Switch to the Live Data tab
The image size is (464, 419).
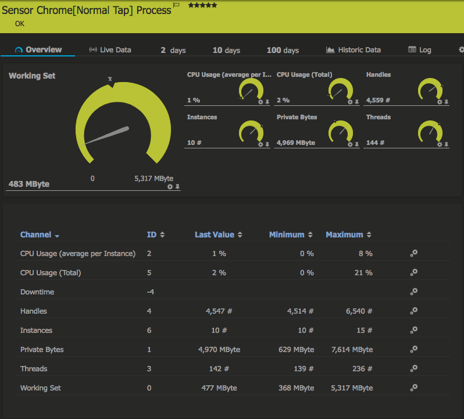110,49
